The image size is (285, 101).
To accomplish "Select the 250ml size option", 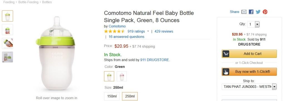I will tap(130, 96).
